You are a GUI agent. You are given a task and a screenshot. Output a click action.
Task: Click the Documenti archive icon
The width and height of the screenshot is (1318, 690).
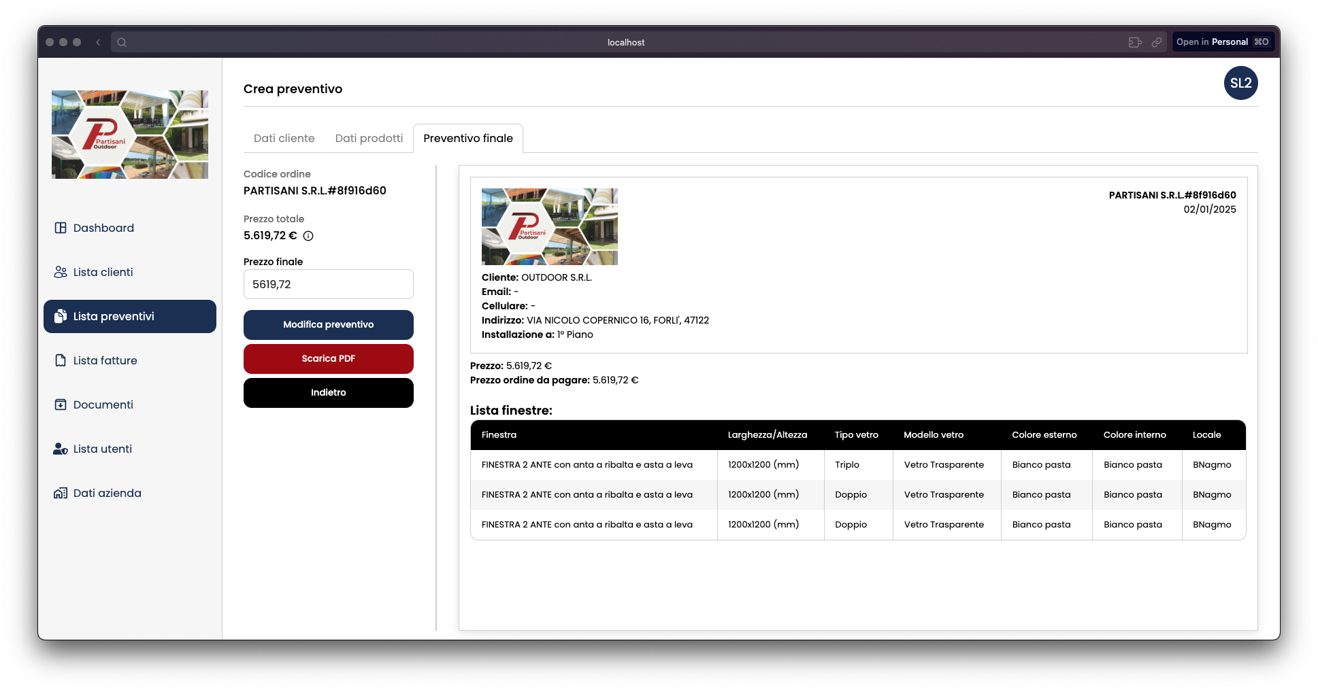(61, 404)
